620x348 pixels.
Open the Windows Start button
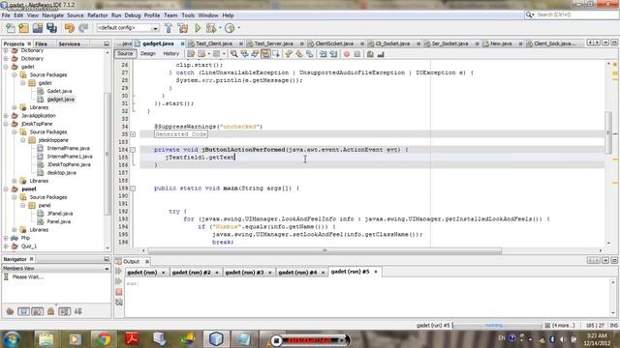pos(12,339)
